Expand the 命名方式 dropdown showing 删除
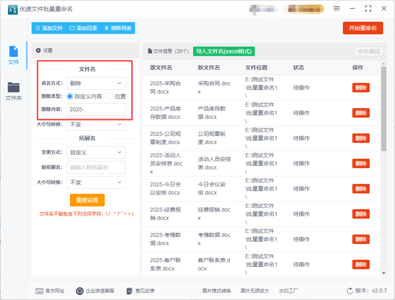This screenshot has width=395, height=300. [x=96, y=83]
